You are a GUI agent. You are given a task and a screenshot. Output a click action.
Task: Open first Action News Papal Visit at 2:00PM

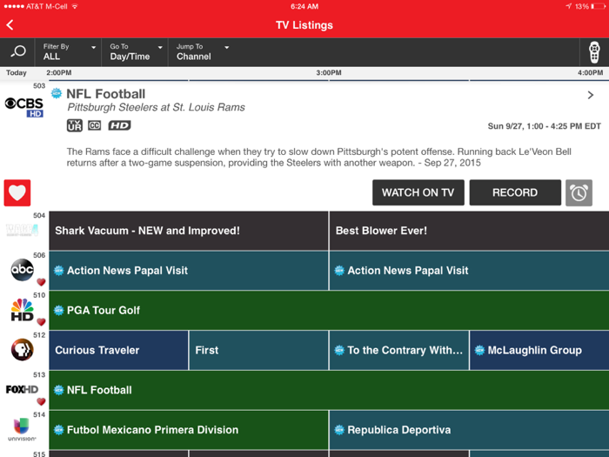(x=189, y=271)
